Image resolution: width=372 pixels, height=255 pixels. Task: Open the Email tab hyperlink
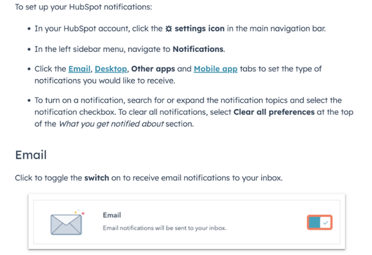80,69
